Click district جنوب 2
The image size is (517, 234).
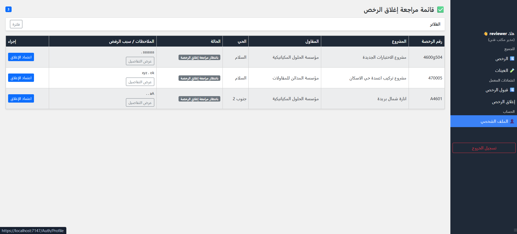239,99
